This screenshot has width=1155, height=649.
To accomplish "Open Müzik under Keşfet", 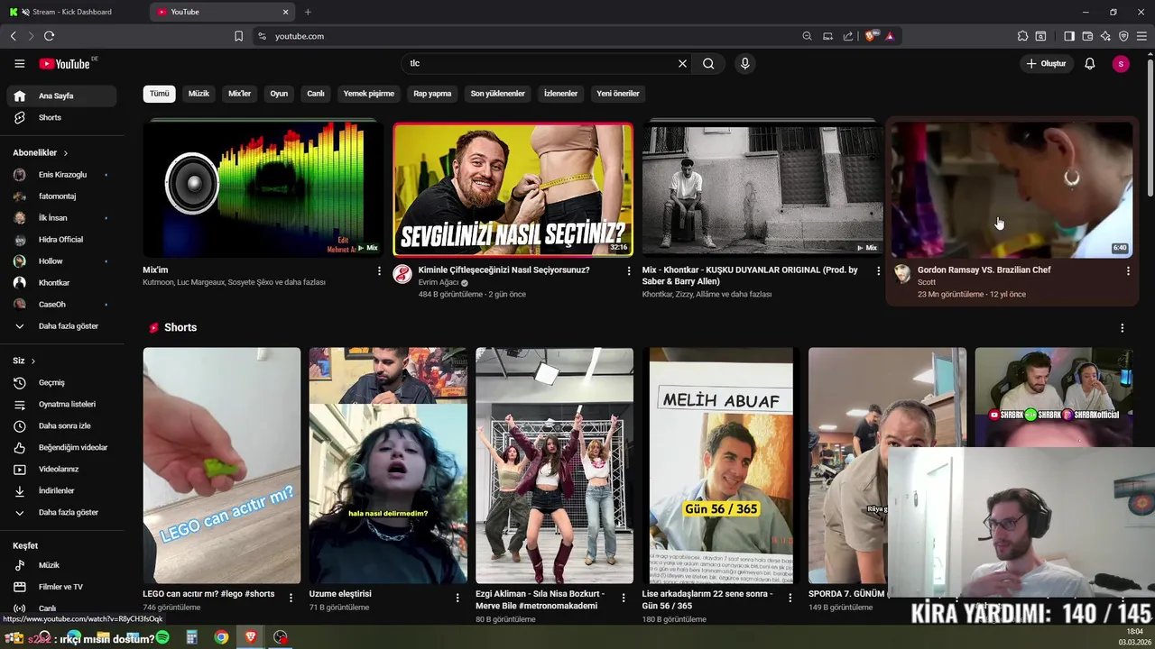I will pos(61,565).
